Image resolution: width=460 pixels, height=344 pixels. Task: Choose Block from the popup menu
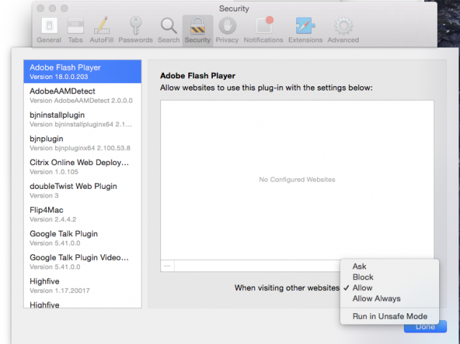tap(390, 277)
